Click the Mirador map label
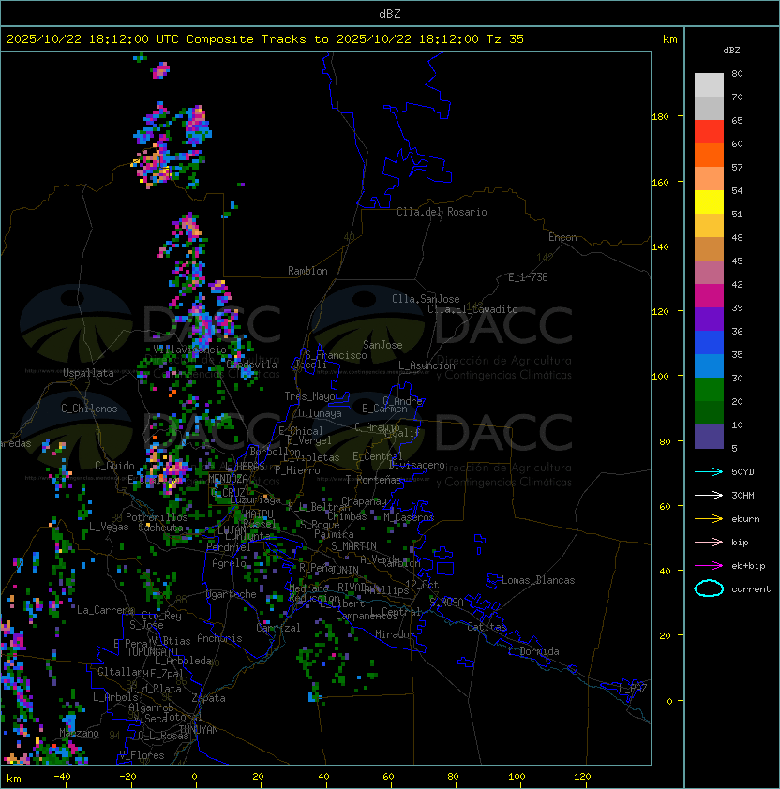Image resolution: width=780 pixels, height=789 pixels. pyautogui.click(x=396, y=634)
